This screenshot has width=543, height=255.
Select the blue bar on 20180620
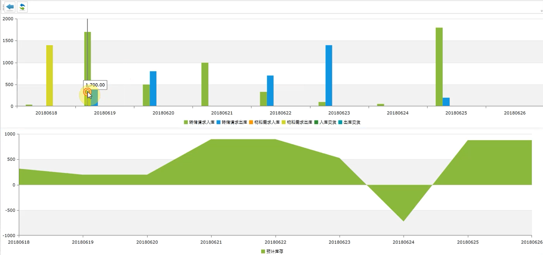tap(153, 88)
